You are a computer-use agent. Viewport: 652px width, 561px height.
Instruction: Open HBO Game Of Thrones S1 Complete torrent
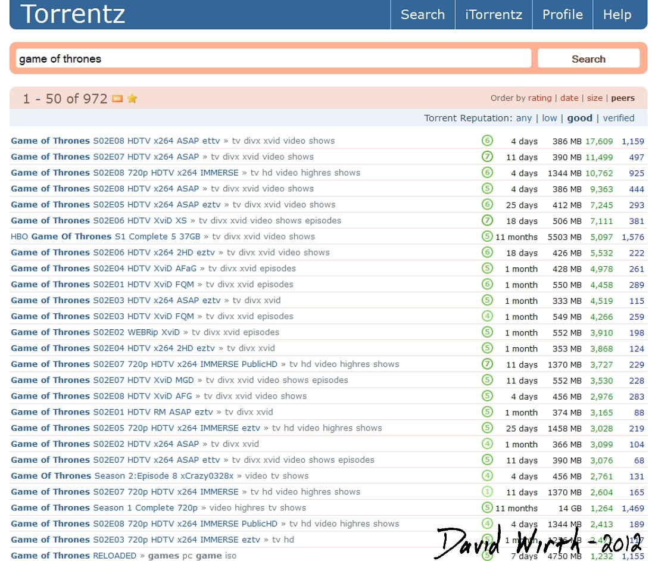coord(105,236)
